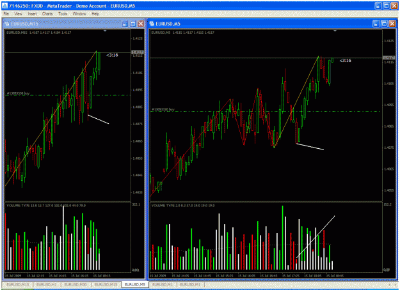Click the #13093330 buy label in M15 chart
The height and width of the screenshot is (290, 400).
(18, 93)
